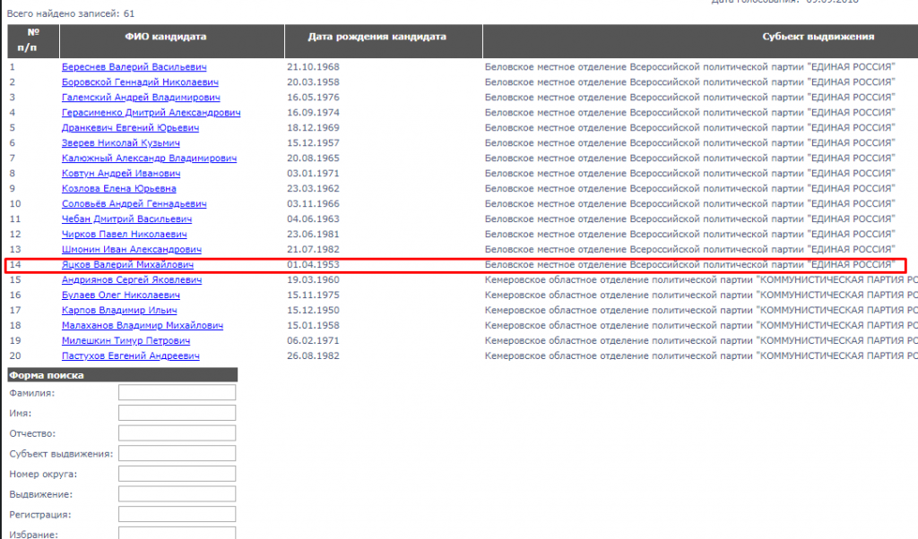Open candidate link Галемский Андрей Владимирович
Image resolution: width=918 pixels, height=539 pixels.
[x=141, y=98]
